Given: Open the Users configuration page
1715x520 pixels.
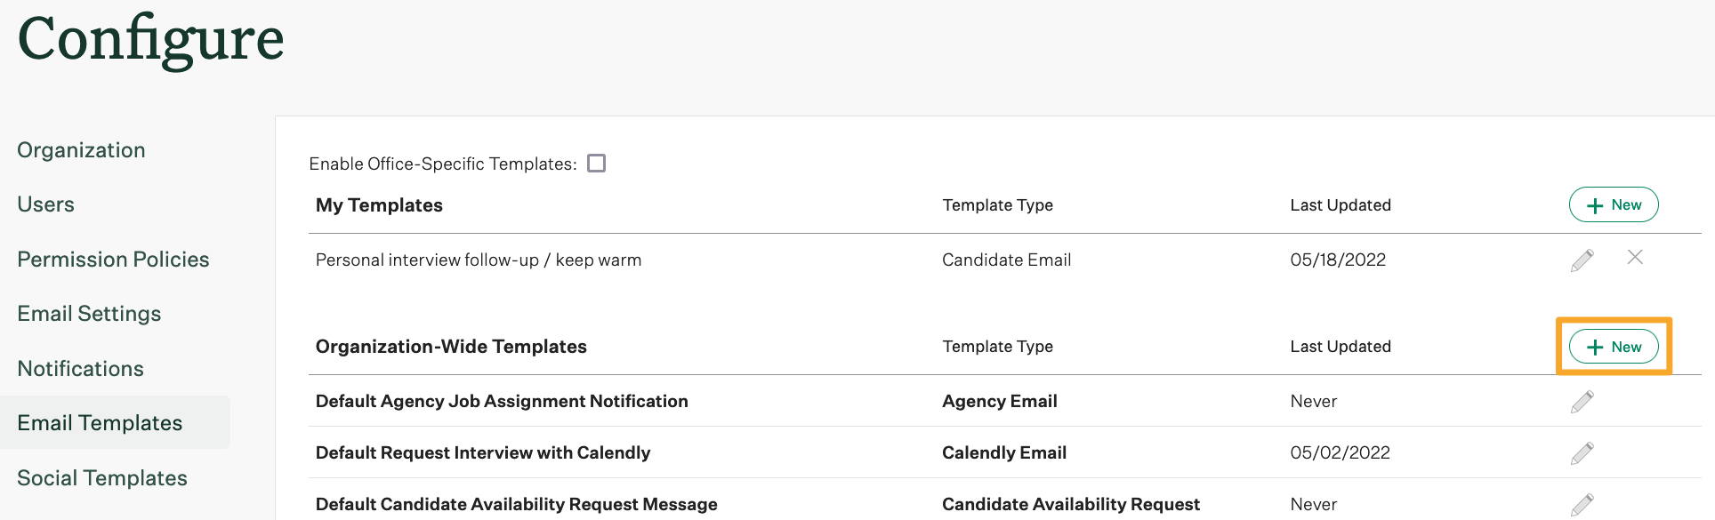Looking at the screenshot, I should pos(45,204).
